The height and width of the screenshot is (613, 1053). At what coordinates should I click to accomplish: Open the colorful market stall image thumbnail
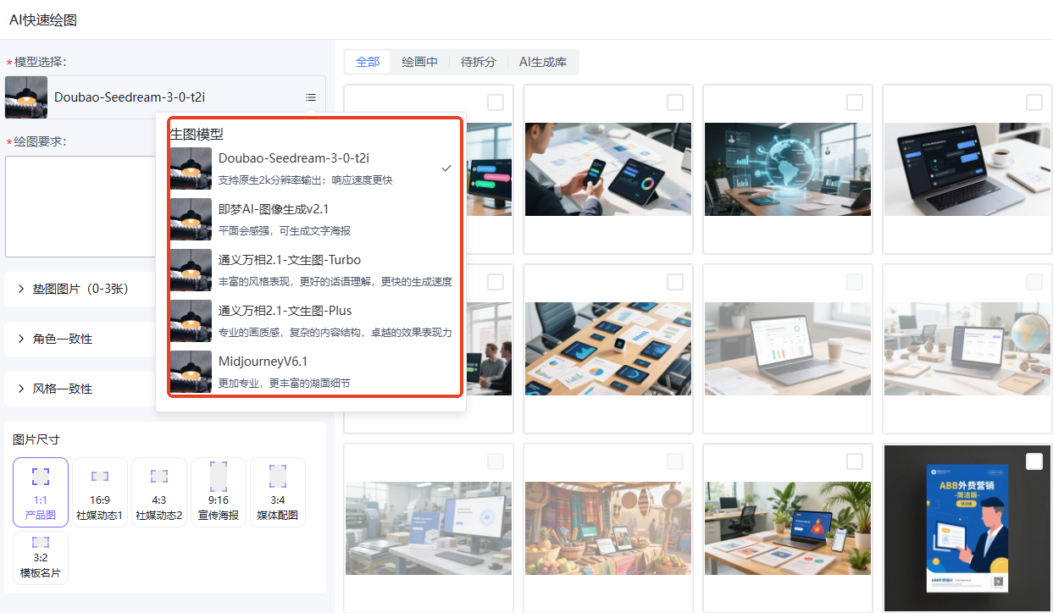607,528
